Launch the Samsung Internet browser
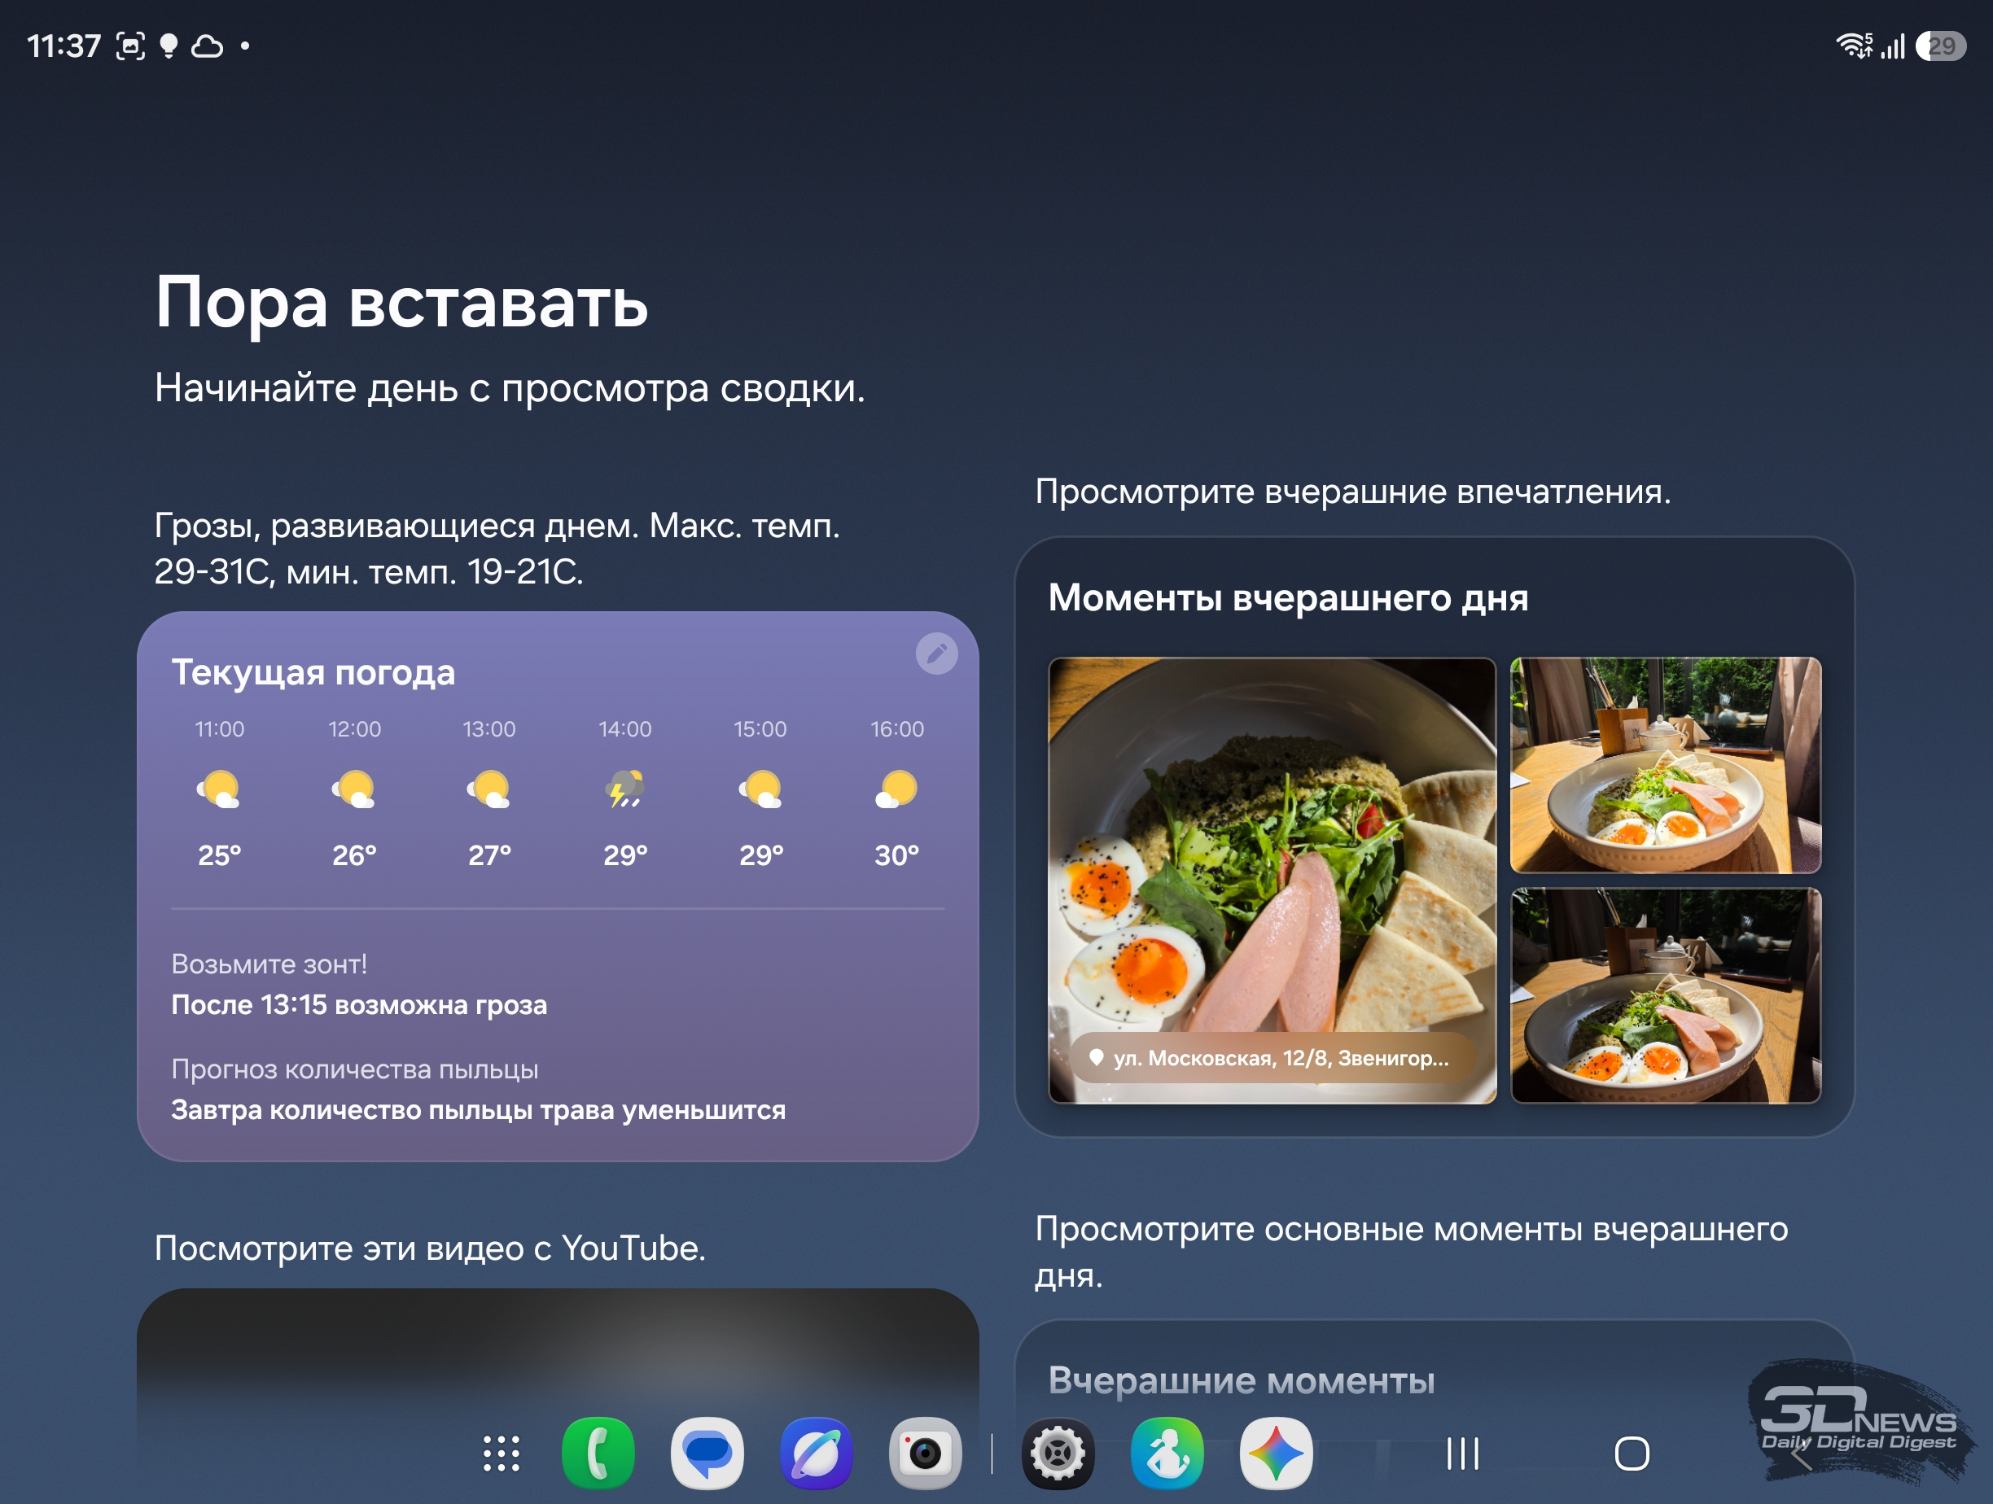1993x1504 pixels. (817, 1453)
